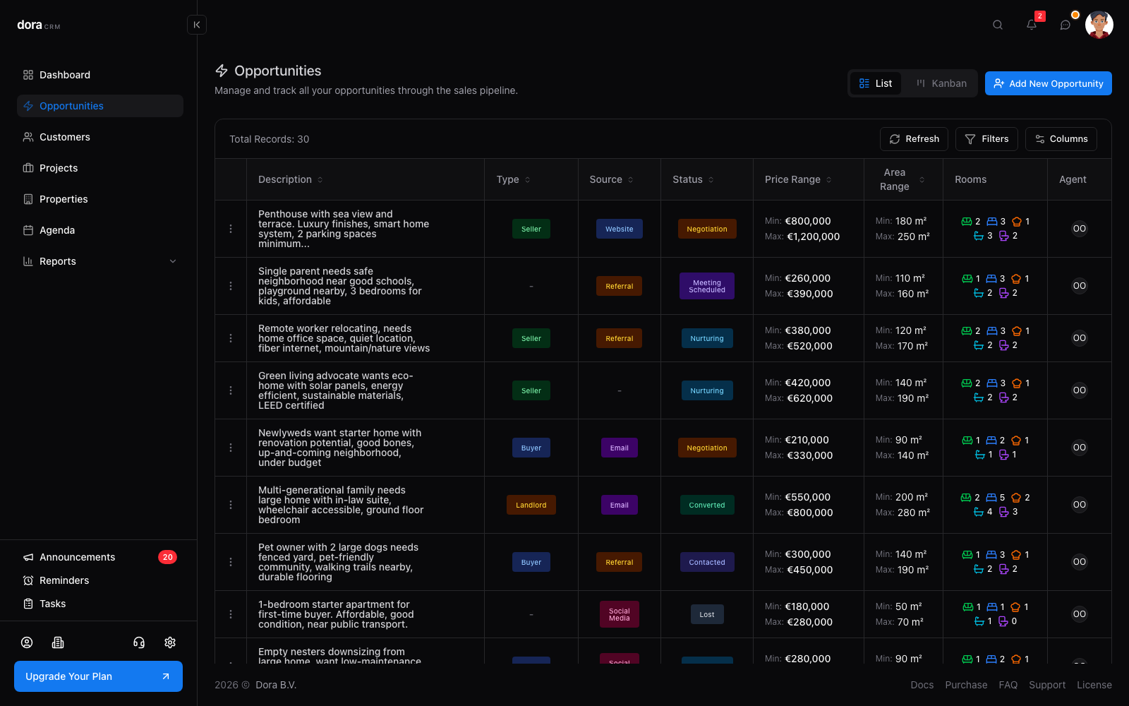Click agent avatar OO in Penthouse row
The height and width of the screenshot is (706, 1129).
[x=1080, y=229]
